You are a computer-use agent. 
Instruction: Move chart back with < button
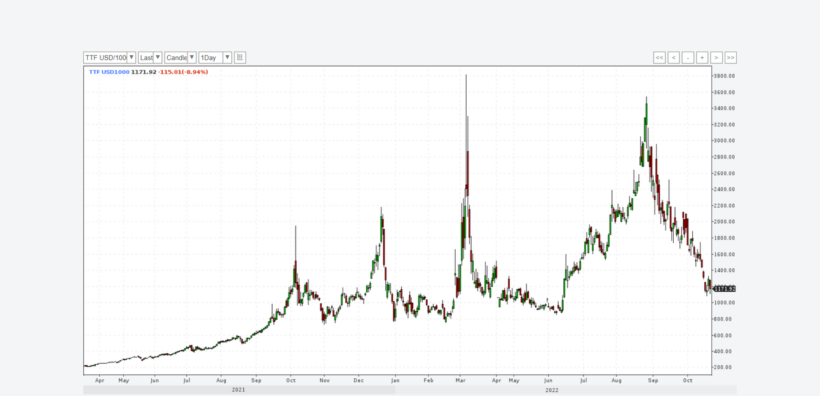(x=674, y=58)
